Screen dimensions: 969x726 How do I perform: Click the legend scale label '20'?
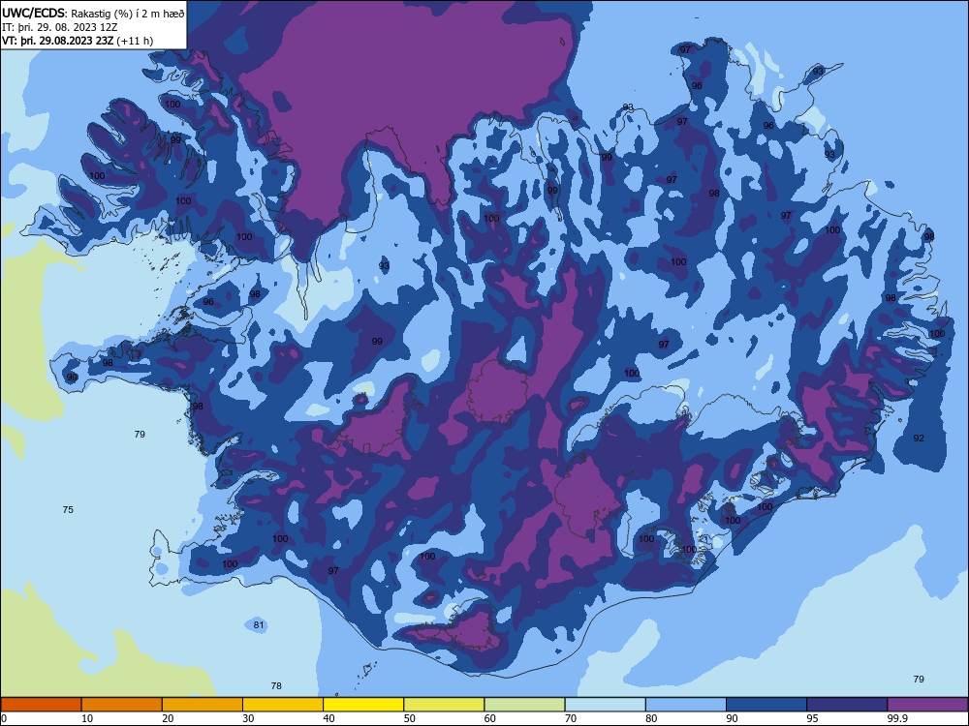tap(168, 718)
